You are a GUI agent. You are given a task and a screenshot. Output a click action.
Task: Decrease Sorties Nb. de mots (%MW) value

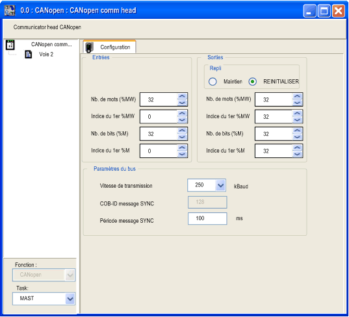tap(297, 103)
